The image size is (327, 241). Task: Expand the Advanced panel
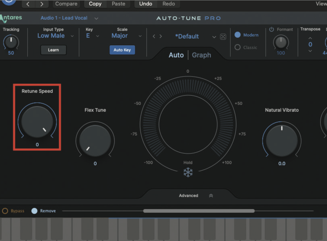188,195
